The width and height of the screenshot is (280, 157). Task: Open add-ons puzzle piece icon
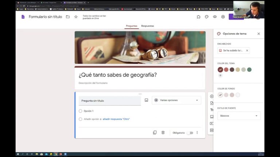click(198, 17)
